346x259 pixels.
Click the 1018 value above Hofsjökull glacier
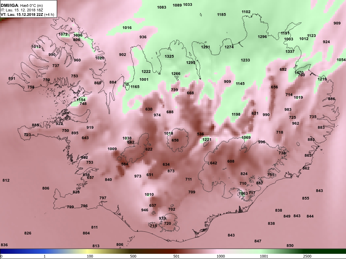tap(169, 133)
